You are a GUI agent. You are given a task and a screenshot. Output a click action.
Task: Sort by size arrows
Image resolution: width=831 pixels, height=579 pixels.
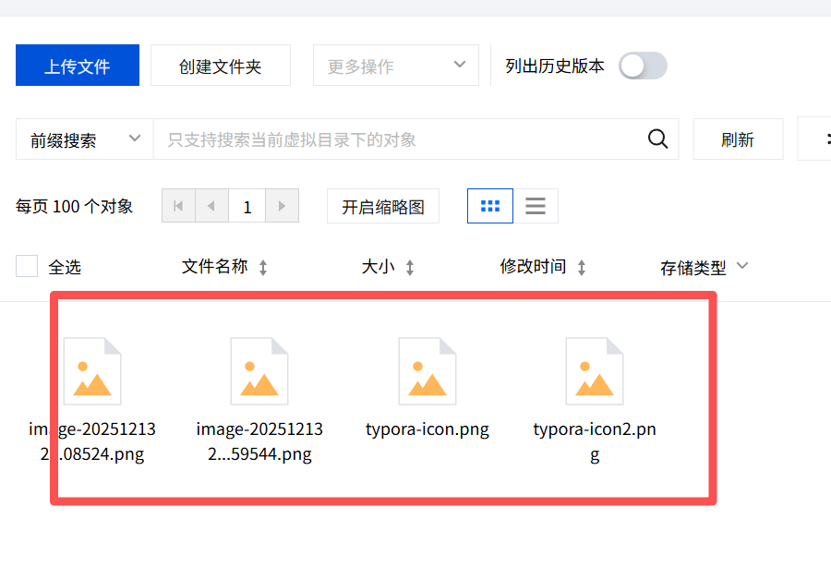coord(410,268)
